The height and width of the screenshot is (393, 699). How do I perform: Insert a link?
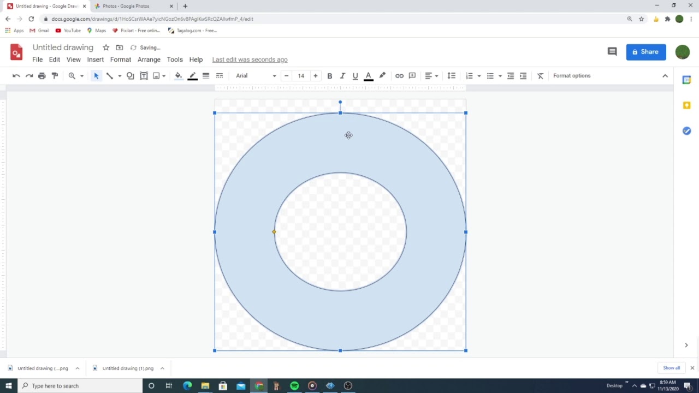(x=399, y=76)
